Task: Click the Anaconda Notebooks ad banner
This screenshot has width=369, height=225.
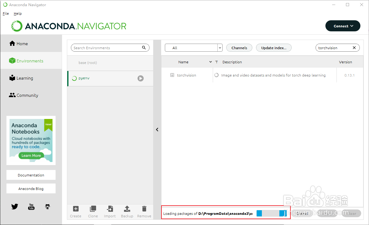Action: pyautogui.click(x=31, y=140)
